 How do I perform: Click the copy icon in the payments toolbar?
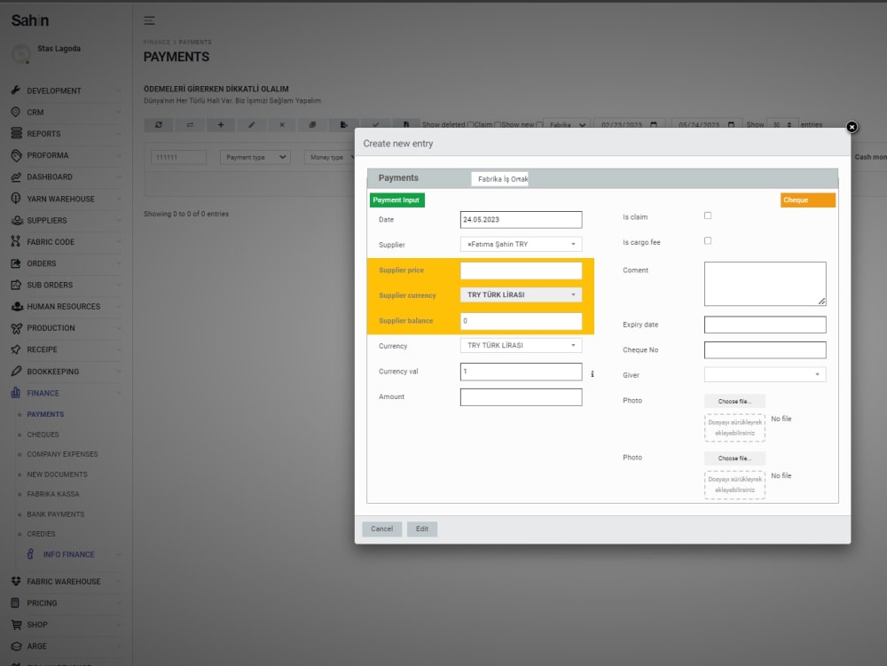coord(312,125)
